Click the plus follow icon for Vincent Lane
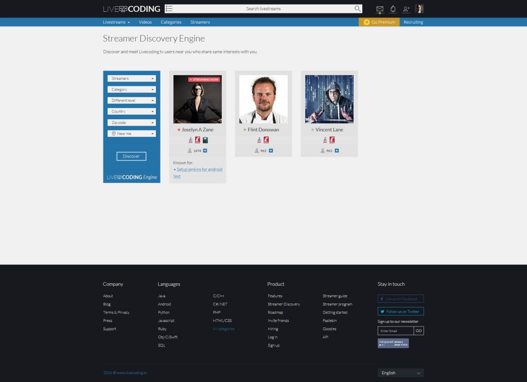Viewport: 527px width, 382px height. [x=337, y=151]
